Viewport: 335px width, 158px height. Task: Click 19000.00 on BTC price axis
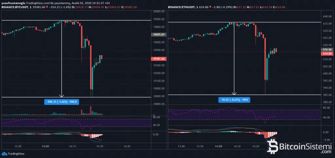[x=159, y=89]
